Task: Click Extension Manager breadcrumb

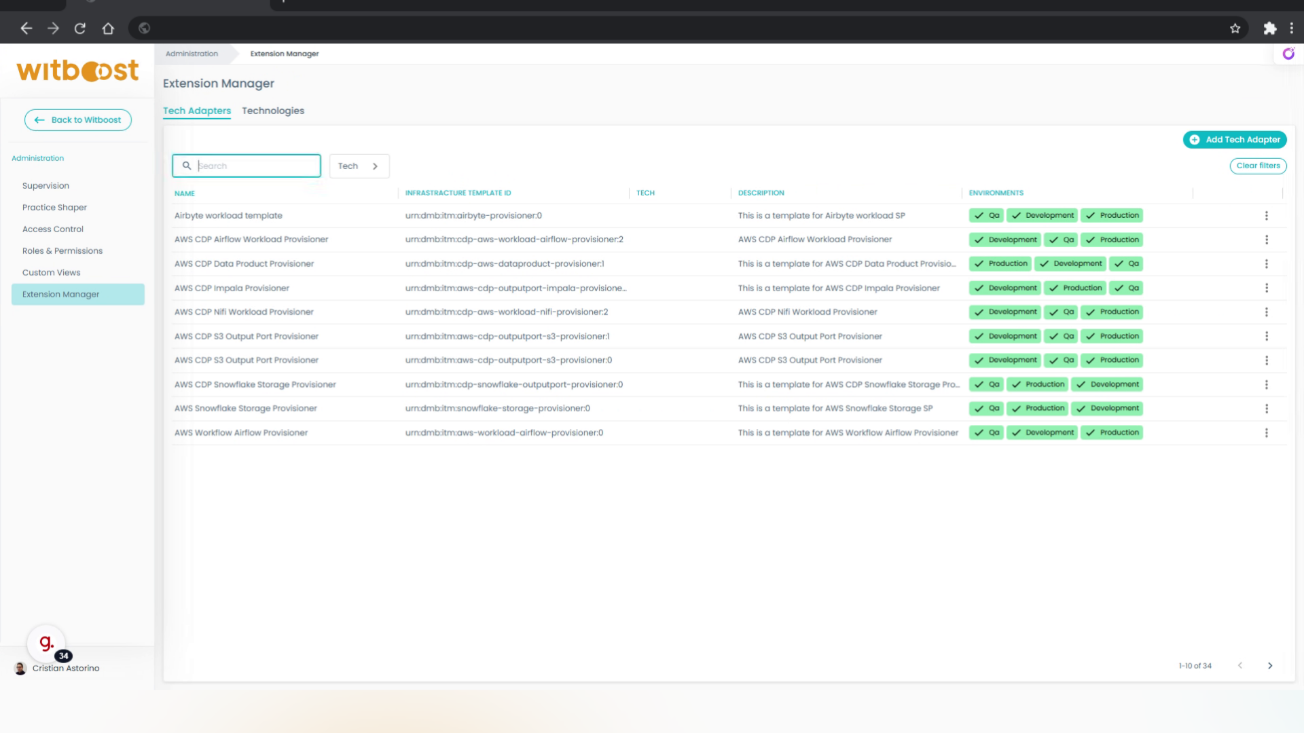Action: [285, 54]
